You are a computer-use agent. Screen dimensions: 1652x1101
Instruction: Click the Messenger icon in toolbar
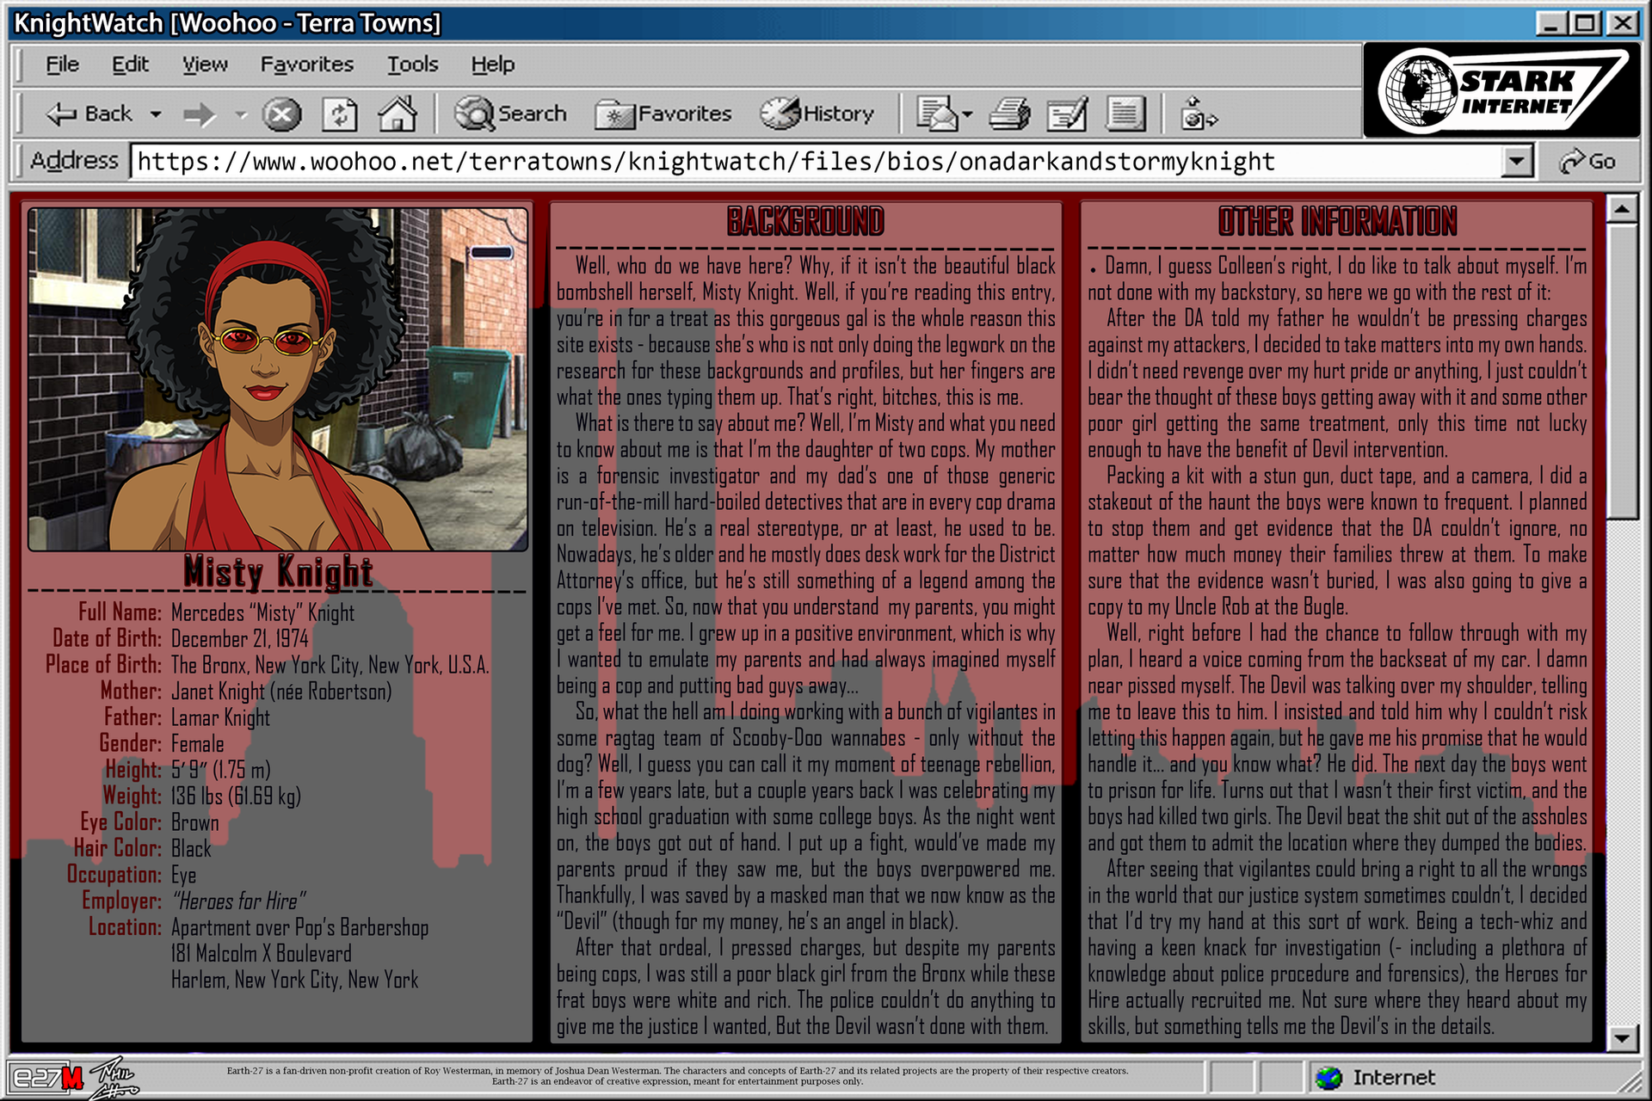click(x=1199, y=114)
